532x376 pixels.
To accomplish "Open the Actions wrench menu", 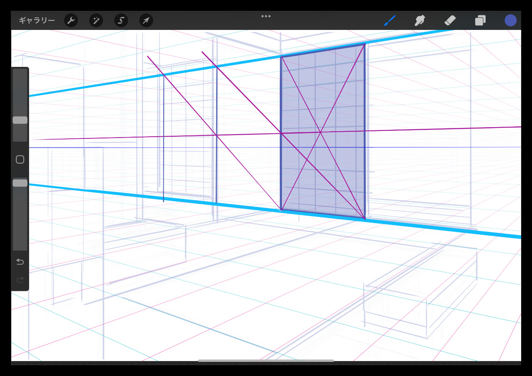I will click(x=71, y=20).
